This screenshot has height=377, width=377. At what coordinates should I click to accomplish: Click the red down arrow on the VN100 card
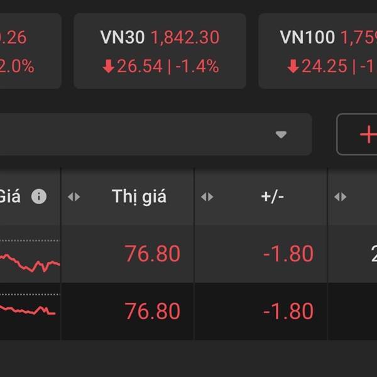point(293,67)
